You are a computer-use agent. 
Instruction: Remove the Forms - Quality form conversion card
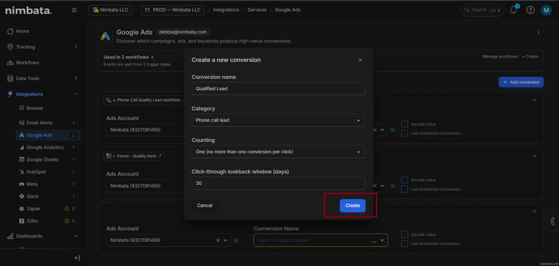[534, 156]
